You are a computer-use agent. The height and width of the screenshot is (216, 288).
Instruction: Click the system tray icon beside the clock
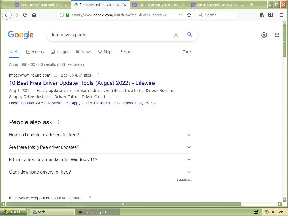click(267, 212)
